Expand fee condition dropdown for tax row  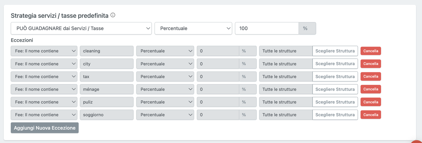pos(44,77)
